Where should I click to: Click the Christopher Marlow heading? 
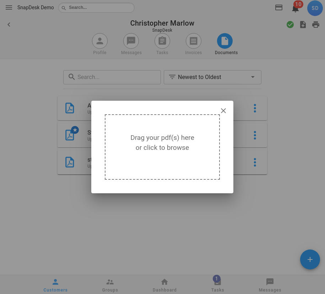click(162, 23)
